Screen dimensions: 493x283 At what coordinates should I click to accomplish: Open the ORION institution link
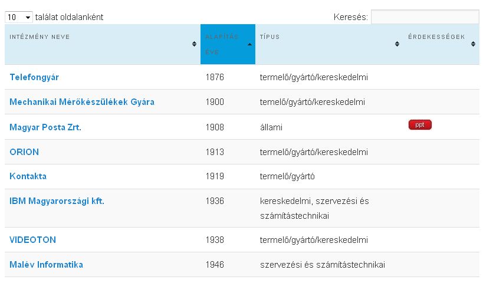click(x=24, y=152)
